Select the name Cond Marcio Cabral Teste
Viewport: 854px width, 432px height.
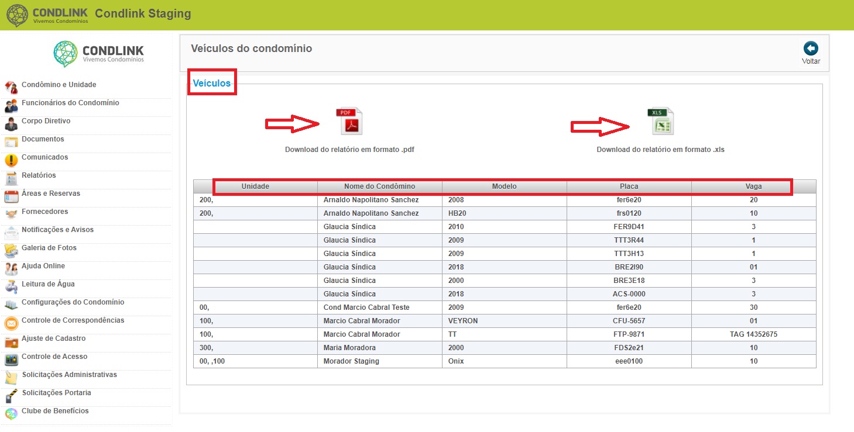(366, 307)
